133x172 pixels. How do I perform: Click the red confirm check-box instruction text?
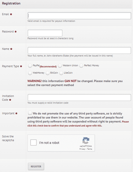pyautogui.click(x=78, y=123)
